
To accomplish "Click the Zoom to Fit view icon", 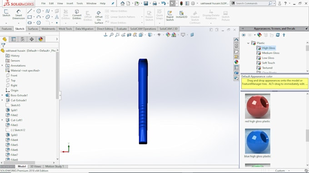I will click(x=111, y=35).
